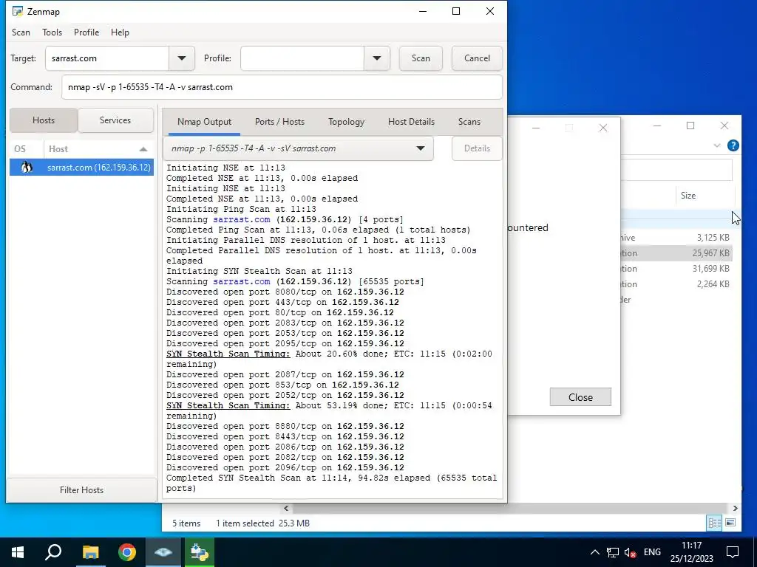Show the Hosts list view

pos(44,120)
